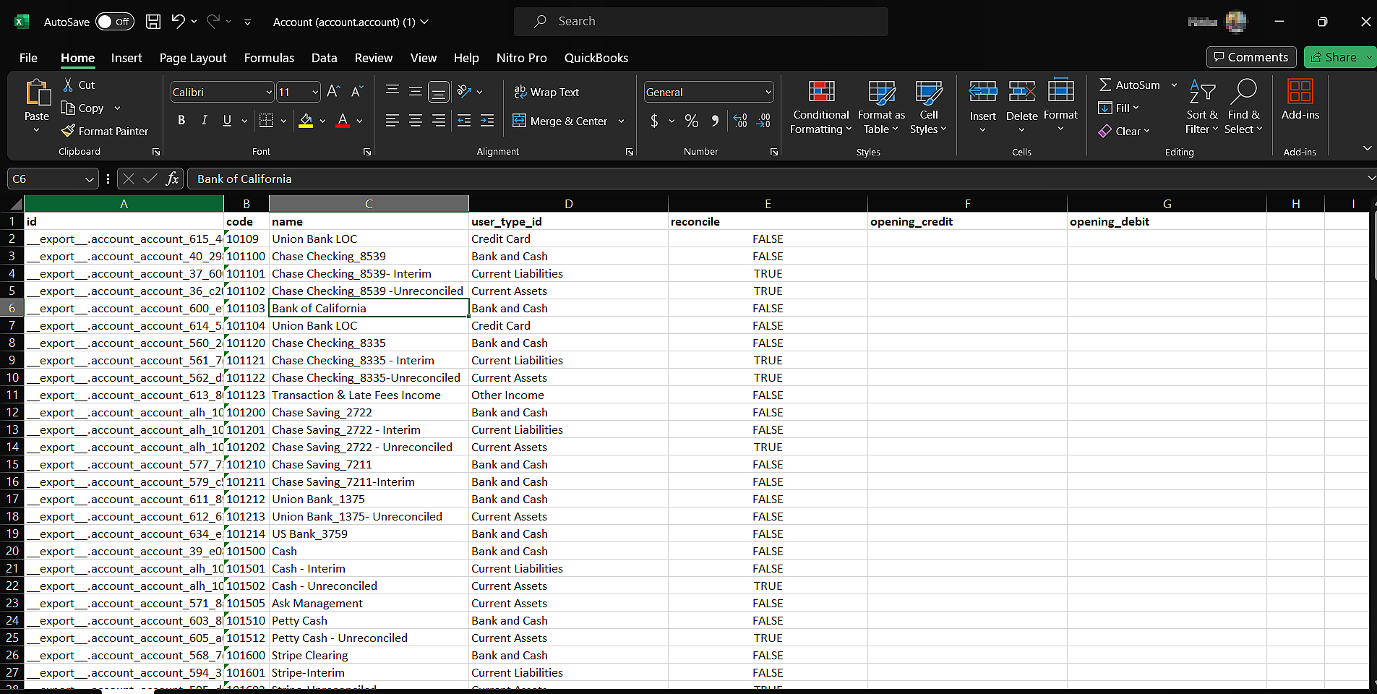Open the font size dropdown
1377x694 pixels.
click(x=315, y=93)
